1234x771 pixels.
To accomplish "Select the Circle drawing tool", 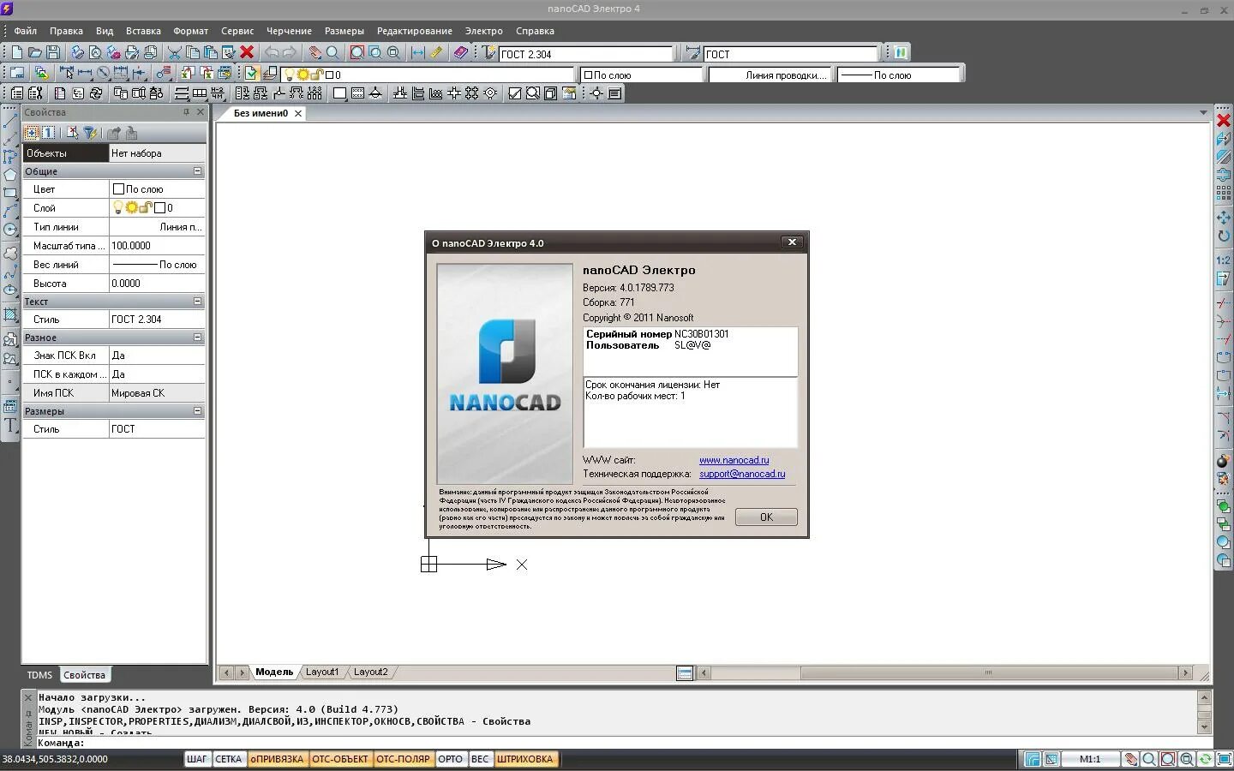I will tap(10, 230).
